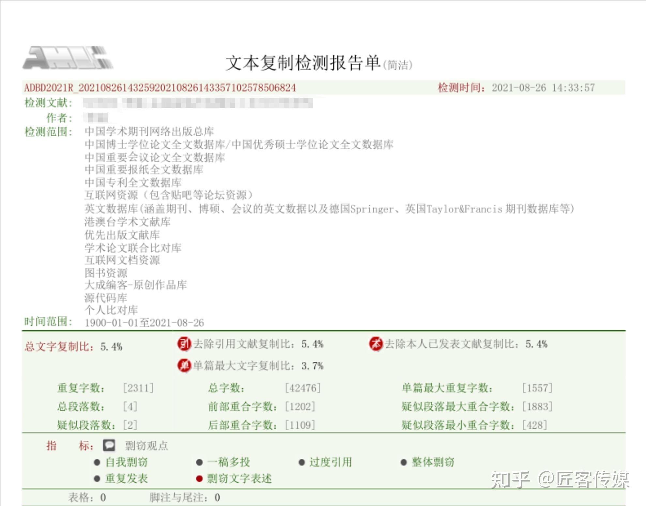Click the red 引 icon before 去除引用文献复制比
Screen dimensions: 646x506
click(184, 344)
